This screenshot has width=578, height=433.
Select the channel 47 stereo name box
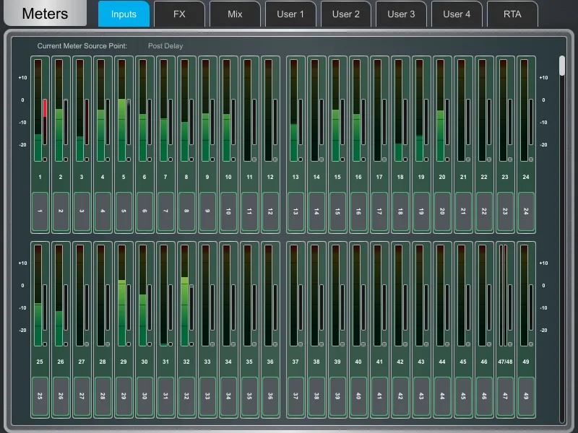(505, 396)
